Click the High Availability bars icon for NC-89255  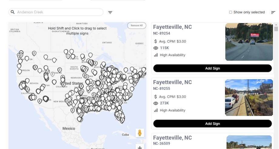coord(156,110)
